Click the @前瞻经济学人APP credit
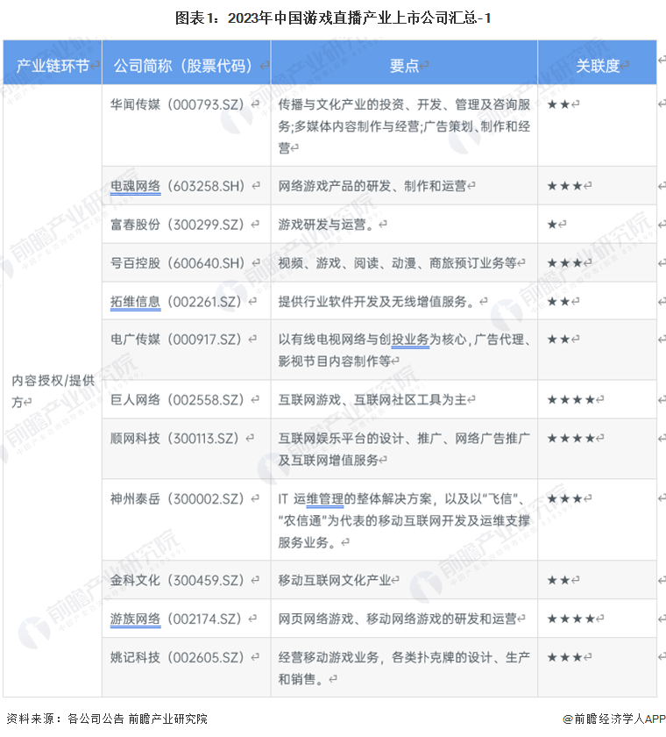 614,719
